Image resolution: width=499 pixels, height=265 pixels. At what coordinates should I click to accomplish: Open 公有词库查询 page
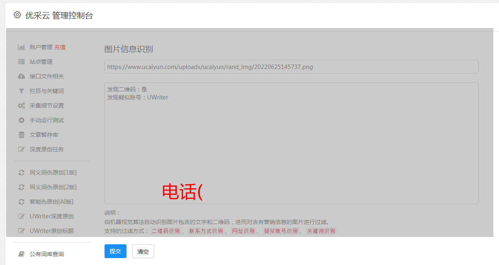tap(47, 254)
